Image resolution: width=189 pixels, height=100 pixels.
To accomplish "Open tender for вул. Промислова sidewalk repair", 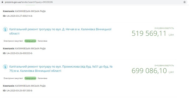I will (61, 69).
